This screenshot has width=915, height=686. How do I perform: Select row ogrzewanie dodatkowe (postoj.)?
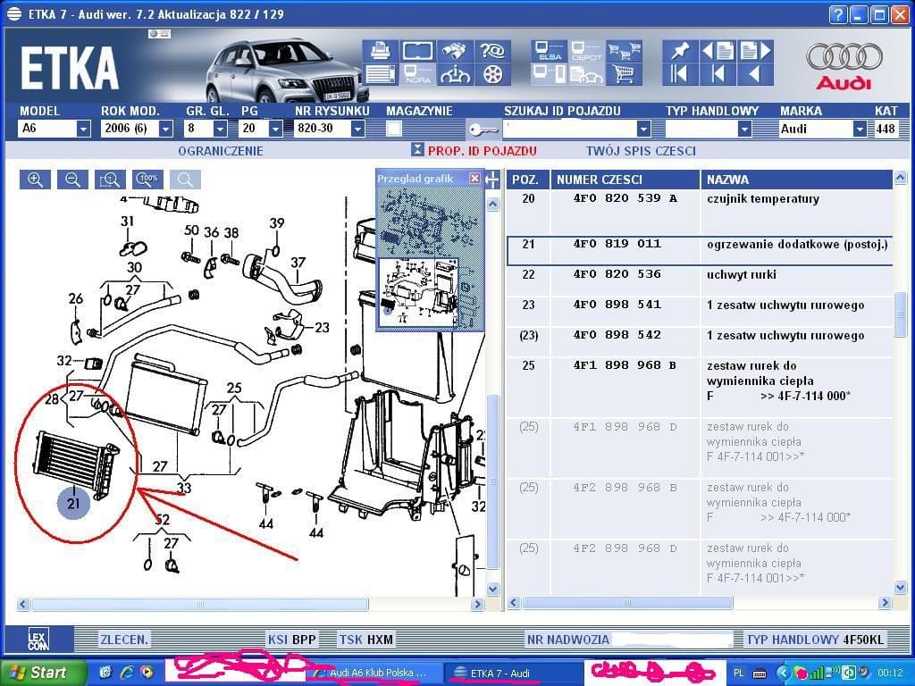(700, 251)
